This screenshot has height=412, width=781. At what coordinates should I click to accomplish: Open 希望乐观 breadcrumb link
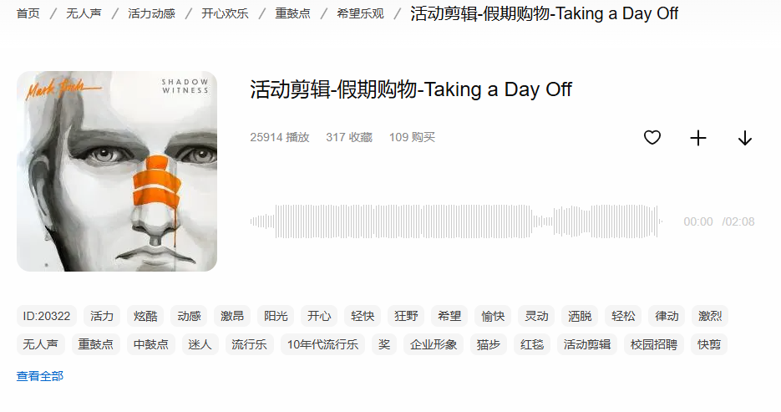point(361,13)
